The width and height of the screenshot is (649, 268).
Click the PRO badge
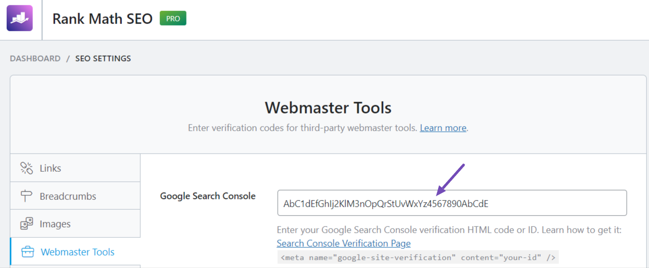tap(173, 18)
